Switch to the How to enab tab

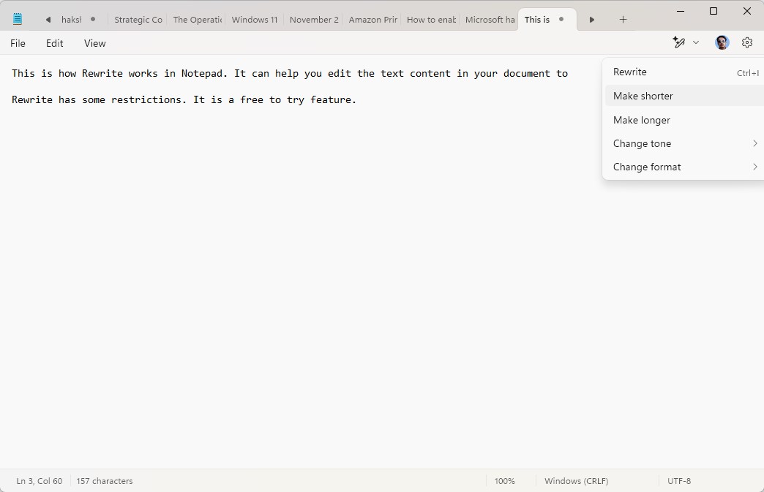point(431,20)
